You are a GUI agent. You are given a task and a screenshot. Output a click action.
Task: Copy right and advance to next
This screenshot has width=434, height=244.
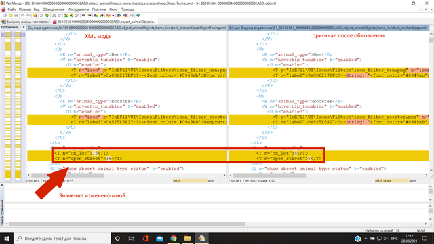click(96, 15)
